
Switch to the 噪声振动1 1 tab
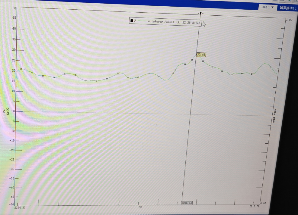[x=288, y=8]
